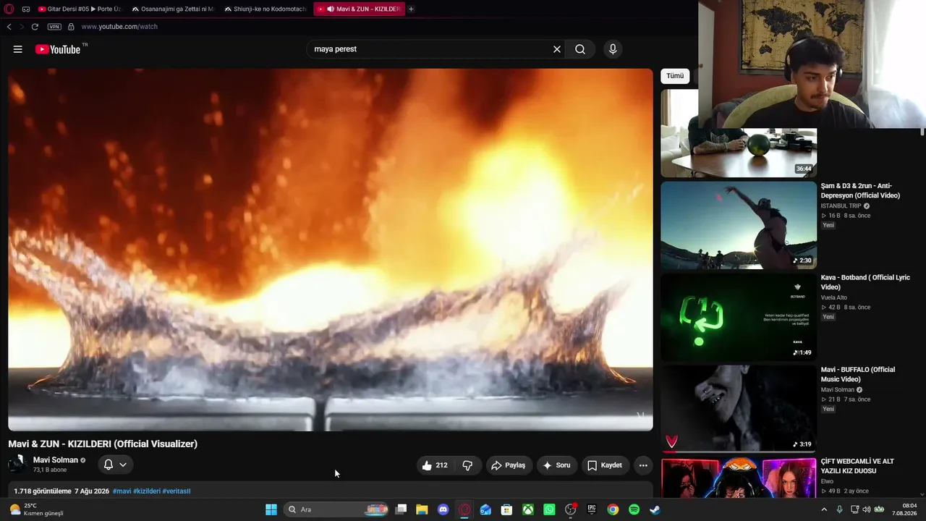Screen dimensions: 926x521
Task: Click the Paylaş share button
Action: [x=509, y=465]
